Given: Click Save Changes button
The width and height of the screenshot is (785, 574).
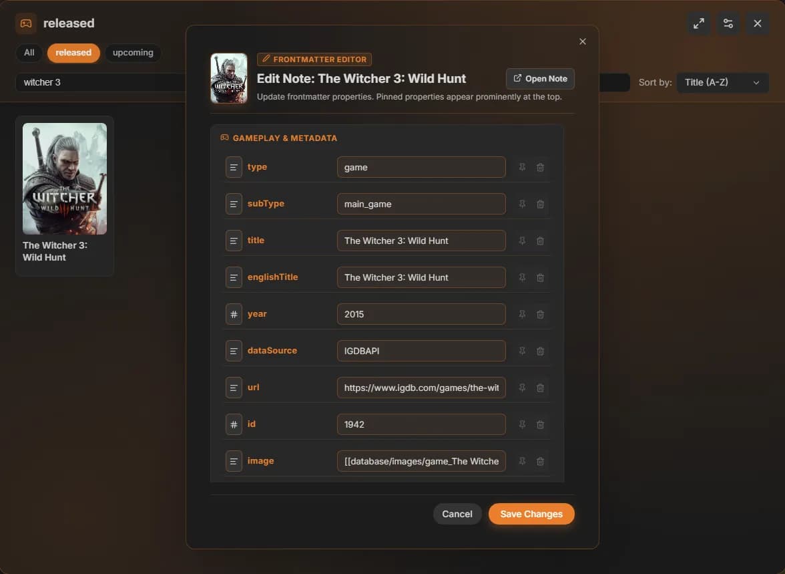Looking at the screenshot, I should point(531,514).
